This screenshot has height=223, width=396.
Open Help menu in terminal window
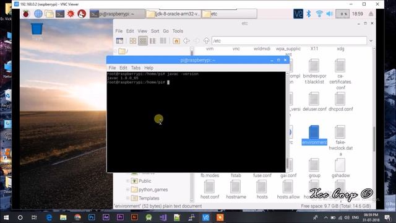click(148, 68)
